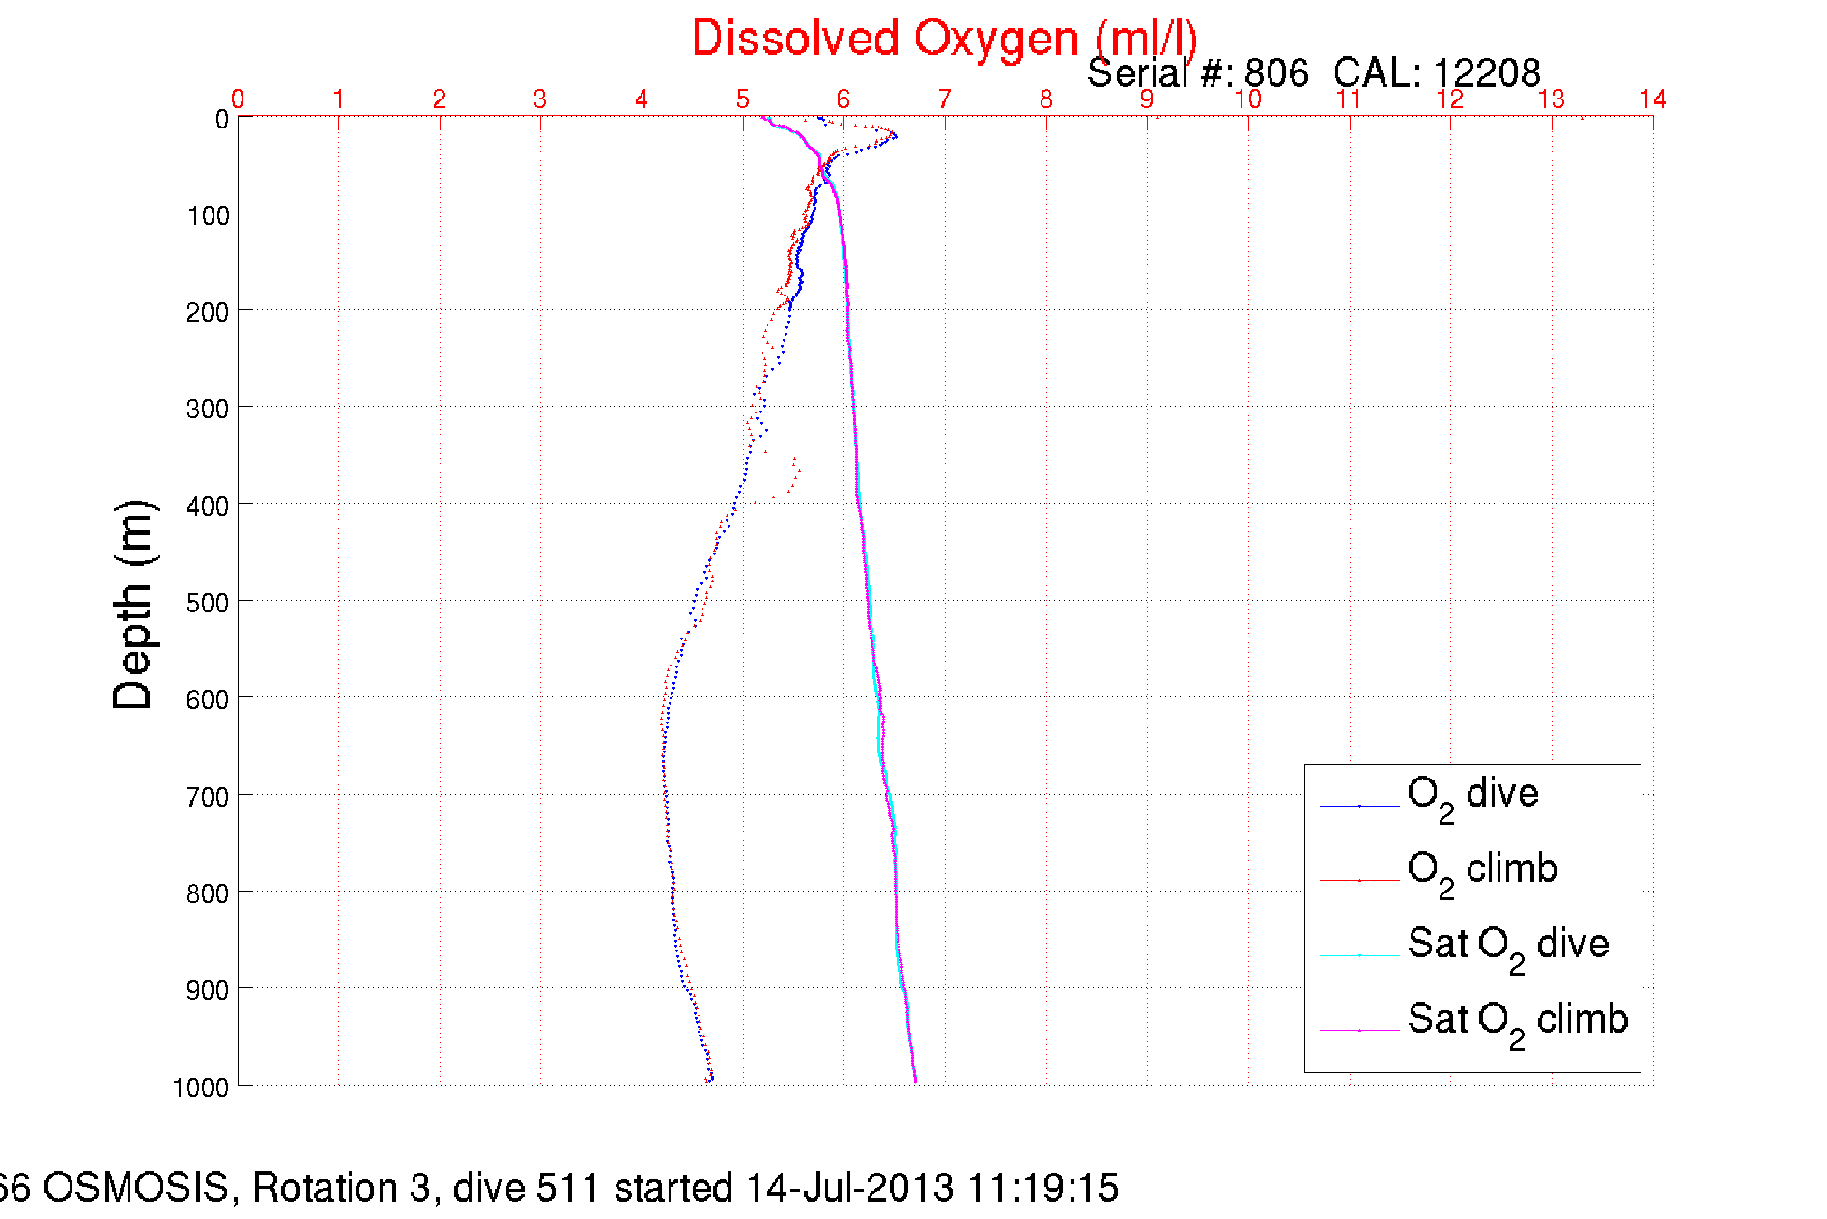Click the magenta saturation curve's end at 1000 m

click(915, 1081)
